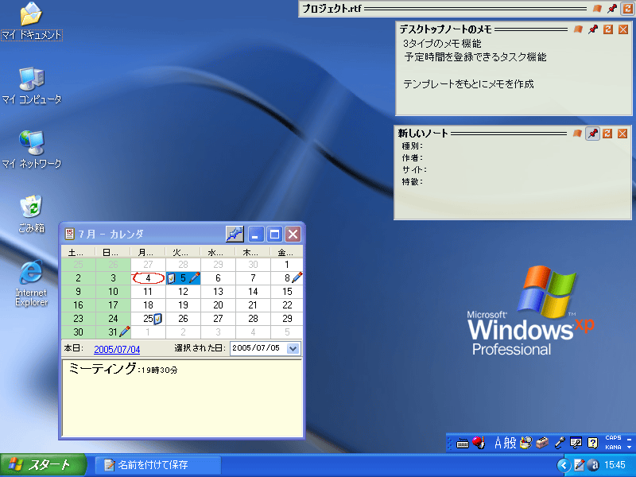
Task: Select the マイ コンピュータ desktop icon
Action: tap(32, 86)
